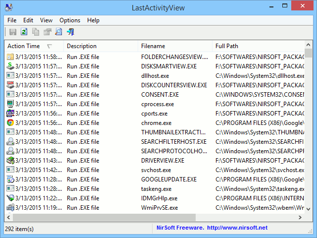Click the DRIVERVIEW.EXE row icon
This screenshot has height=238, width=317.
(x=10, y=160)
